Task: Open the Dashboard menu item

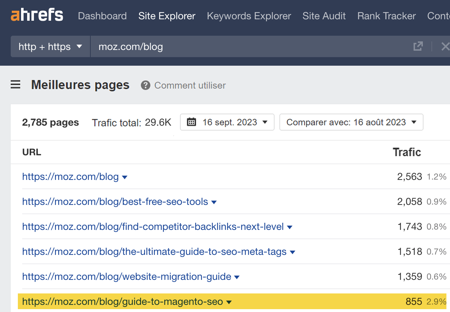Action: tap(102, 16)
